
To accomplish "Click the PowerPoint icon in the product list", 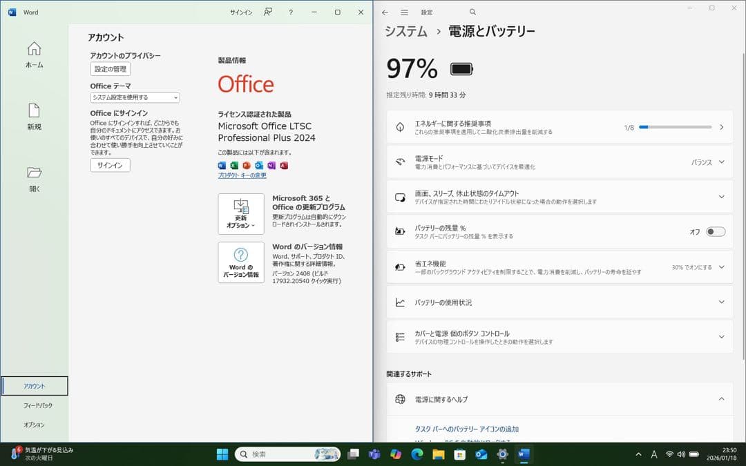I will point(246,165).
